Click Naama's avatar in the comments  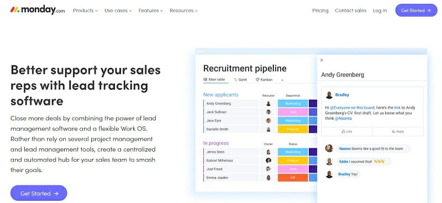(x=329, y=148)
